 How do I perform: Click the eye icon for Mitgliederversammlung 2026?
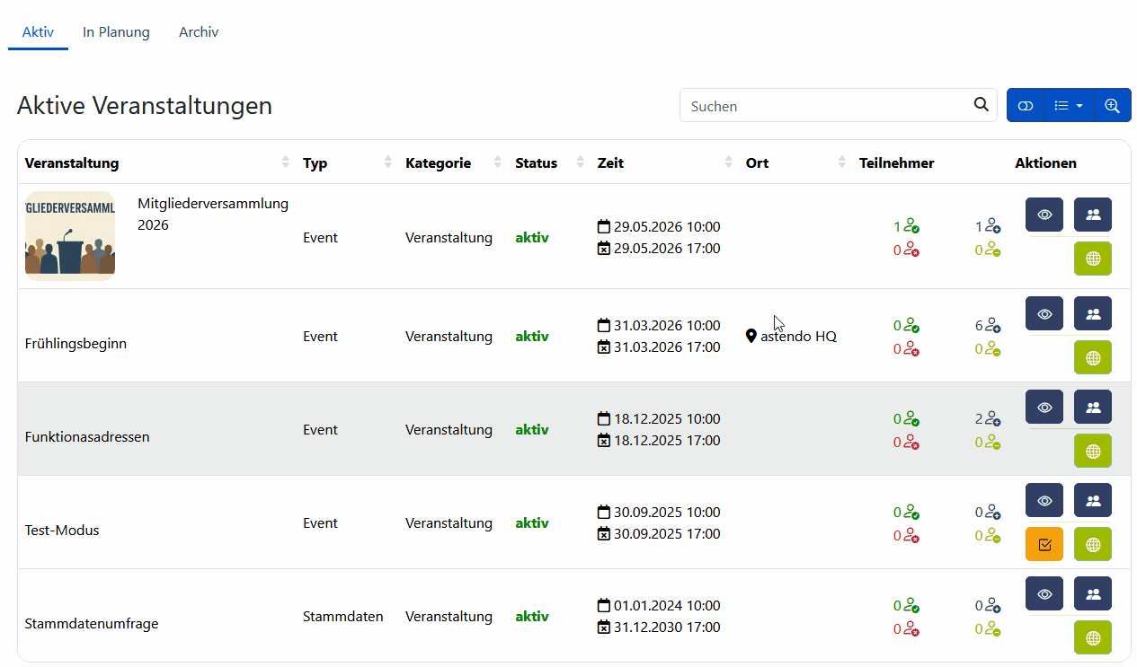click(x=1044, y=215)
